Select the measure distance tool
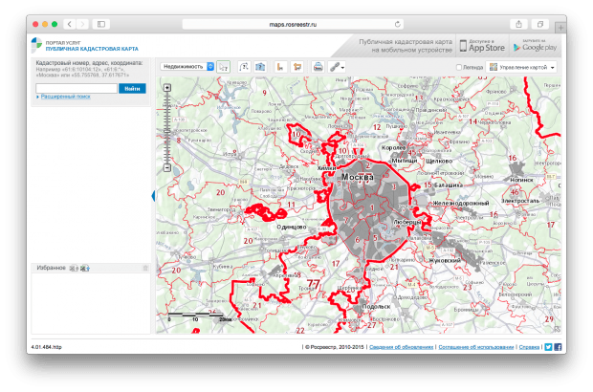Screen dimensions: 593x392 (280, 67)
